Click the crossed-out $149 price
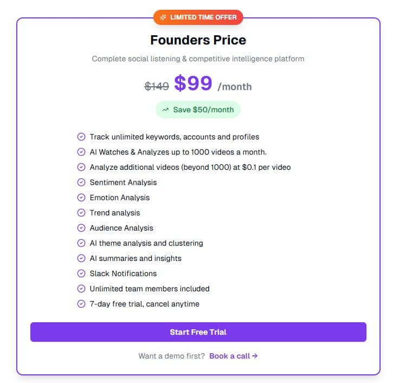Viewport: 399px width, 383px height. coord(157,86)
